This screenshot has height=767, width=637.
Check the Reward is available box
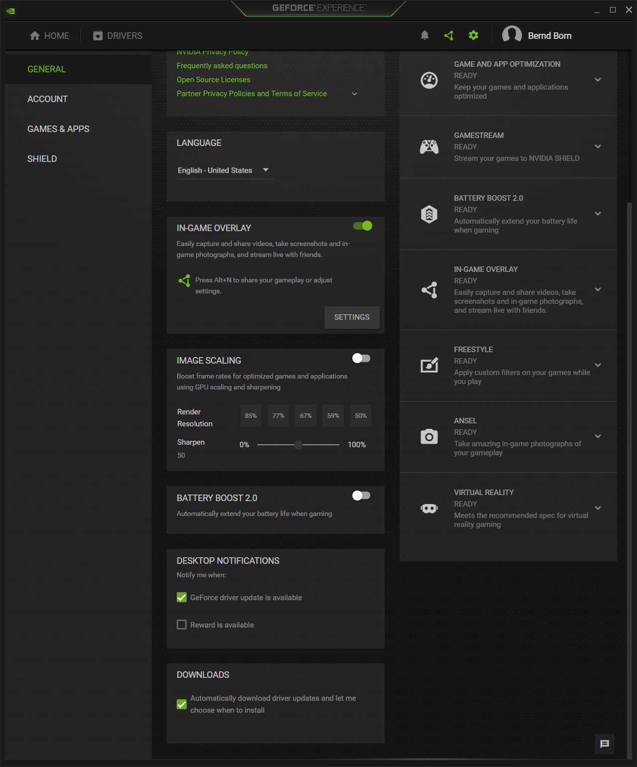click(x=182, y=625)
